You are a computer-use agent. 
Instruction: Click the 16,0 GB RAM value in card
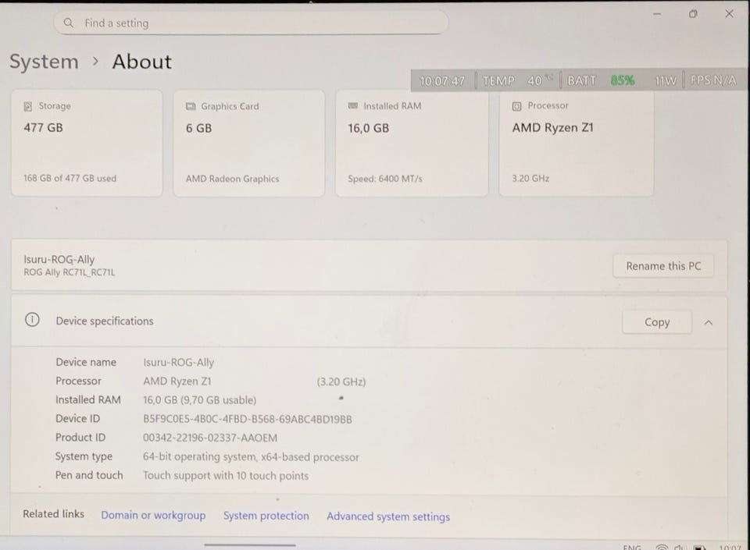[x=368, y=128]
